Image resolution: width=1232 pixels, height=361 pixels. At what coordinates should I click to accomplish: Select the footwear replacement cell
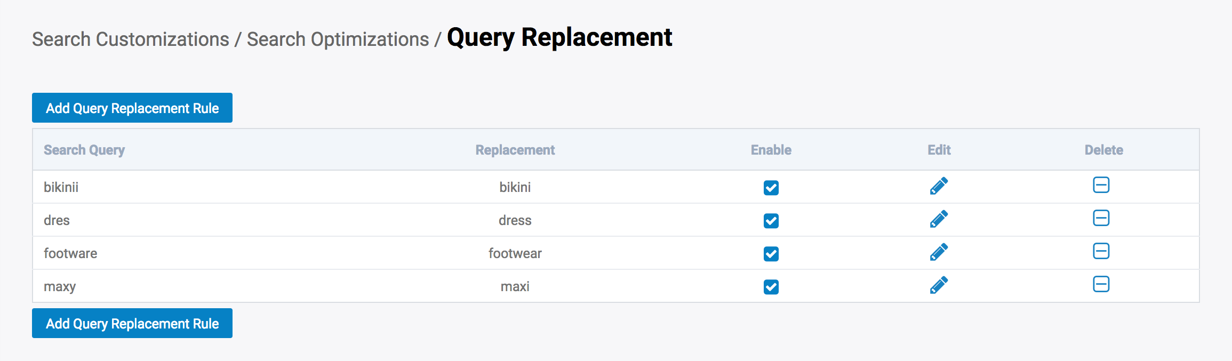(515, 253)
